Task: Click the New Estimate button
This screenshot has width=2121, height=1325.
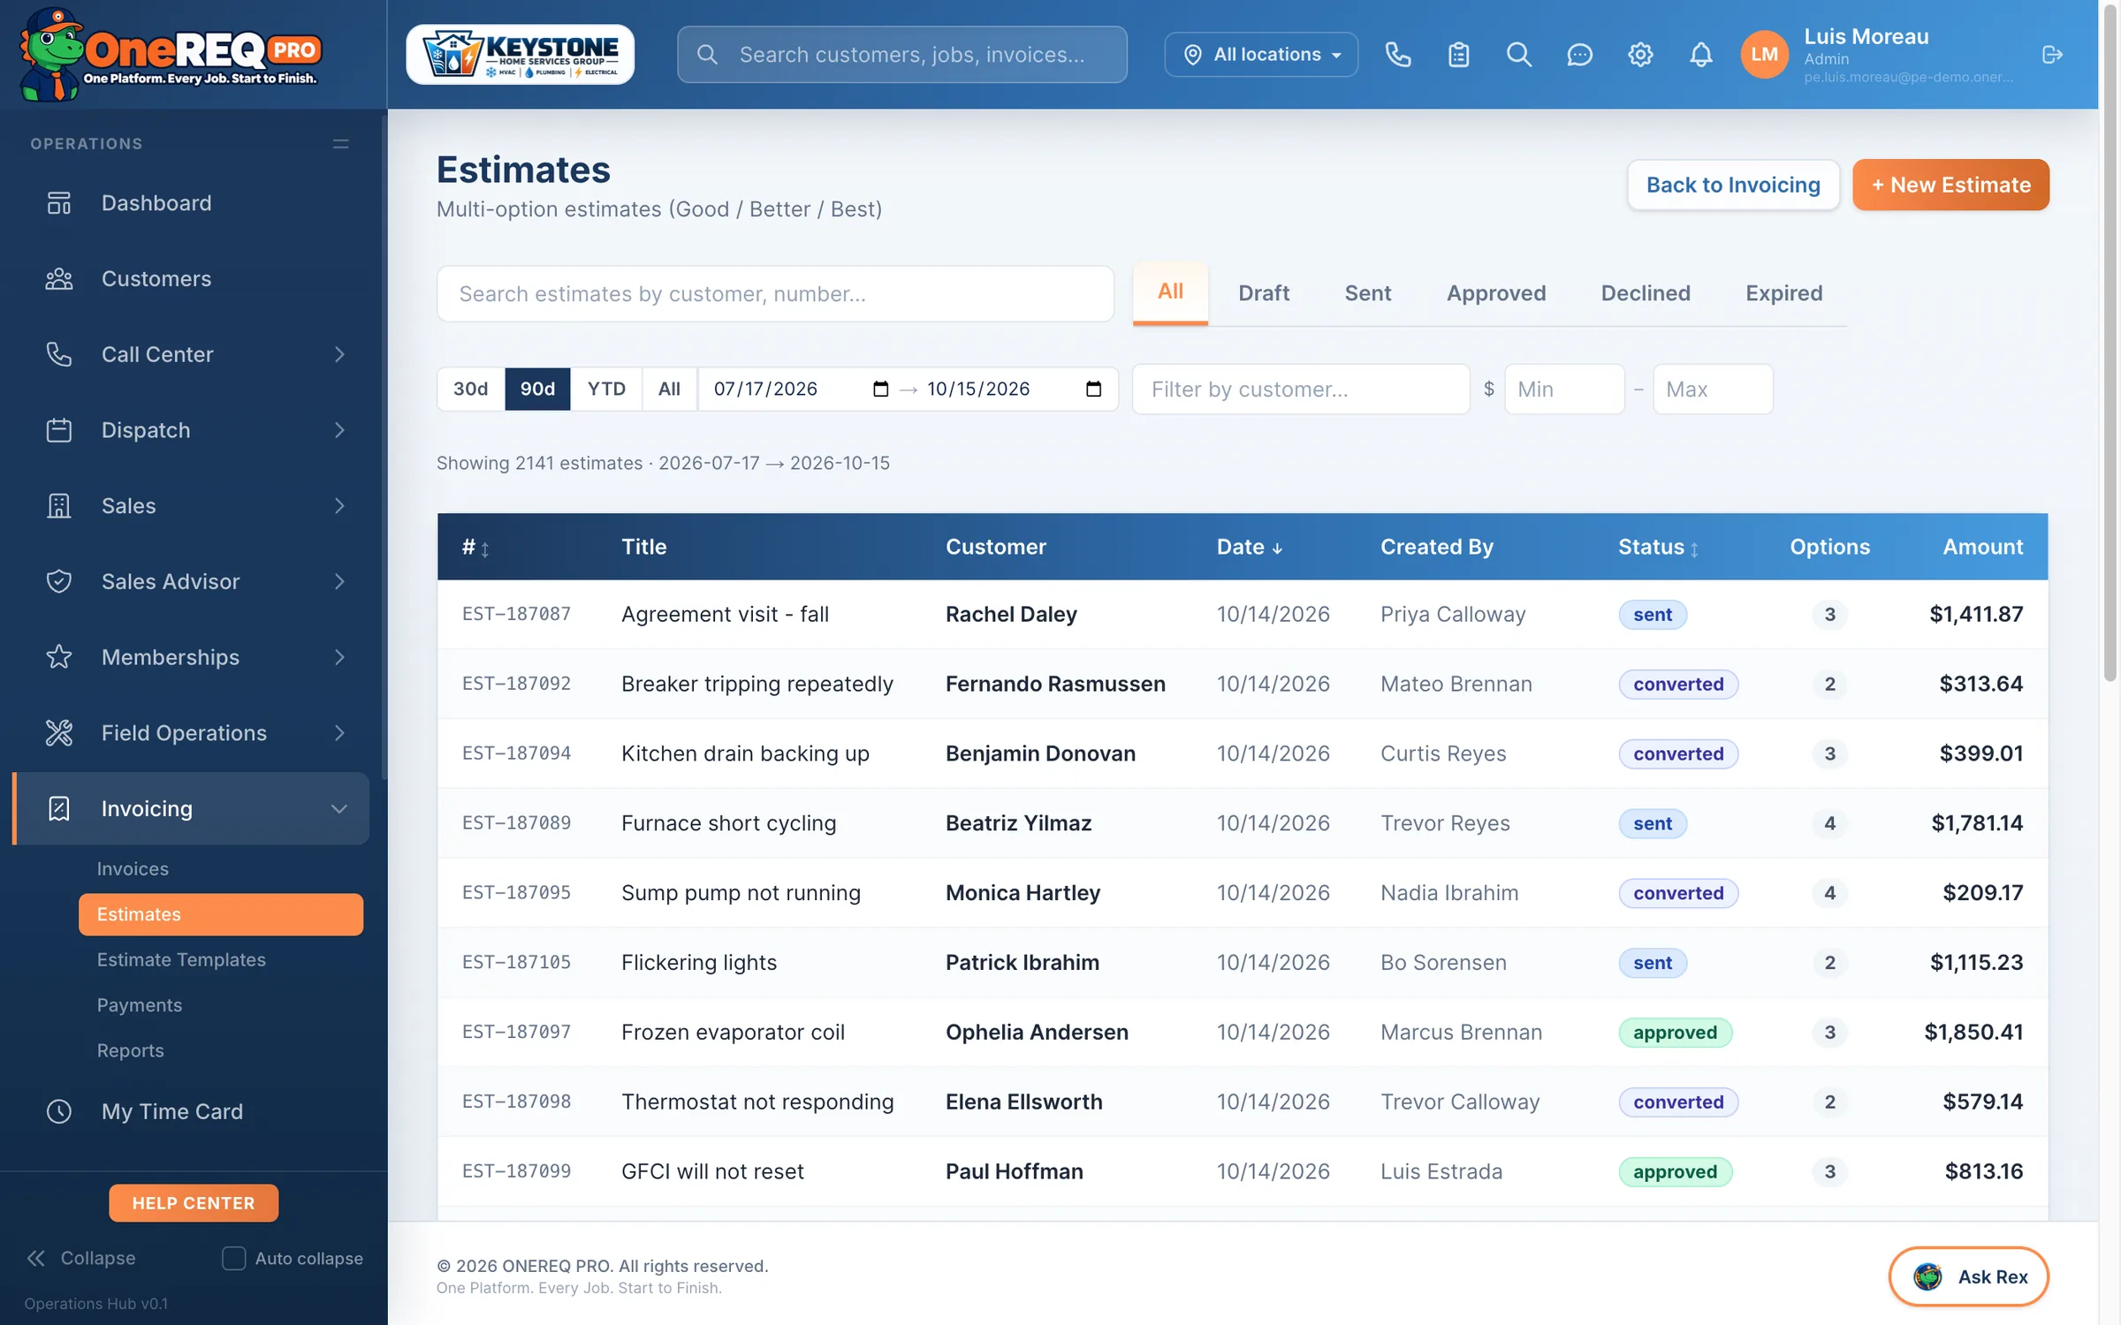Action: click(1950, 185)
